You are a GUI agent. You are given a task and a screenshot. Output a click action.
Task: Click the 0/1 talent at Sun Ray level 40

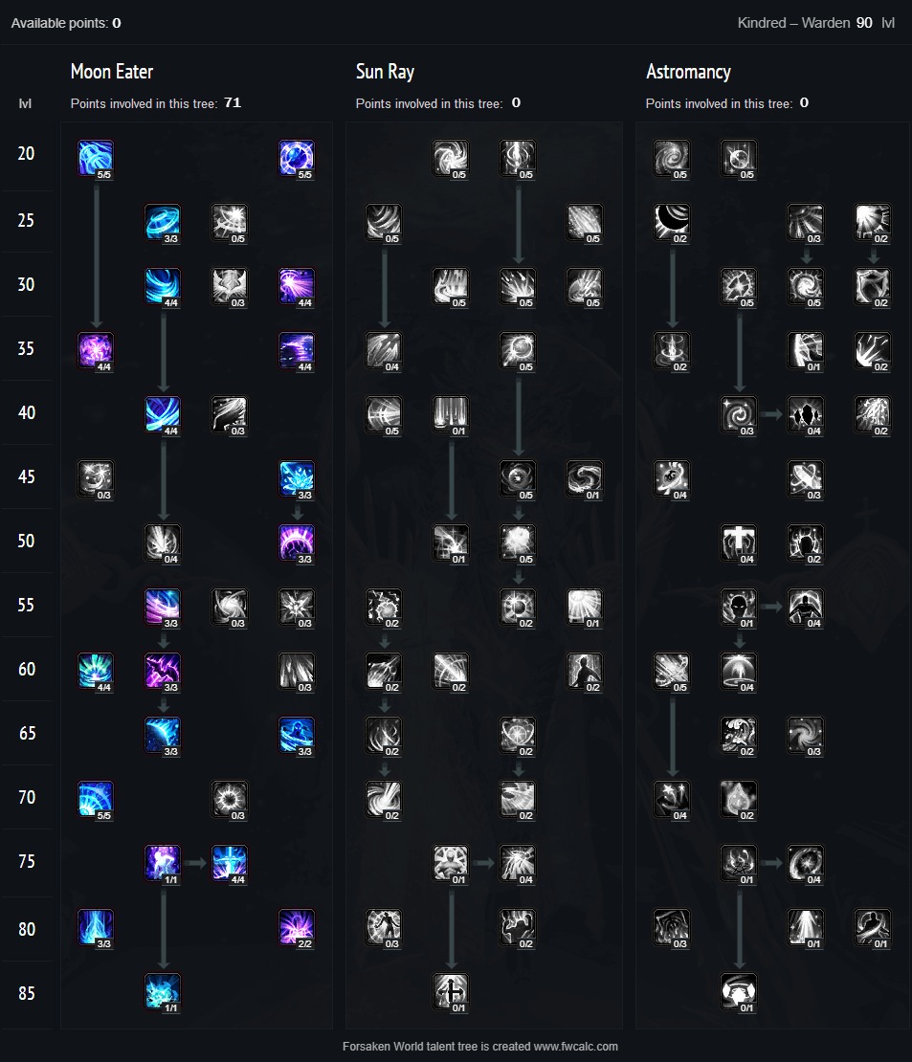[x=451, y=415]
